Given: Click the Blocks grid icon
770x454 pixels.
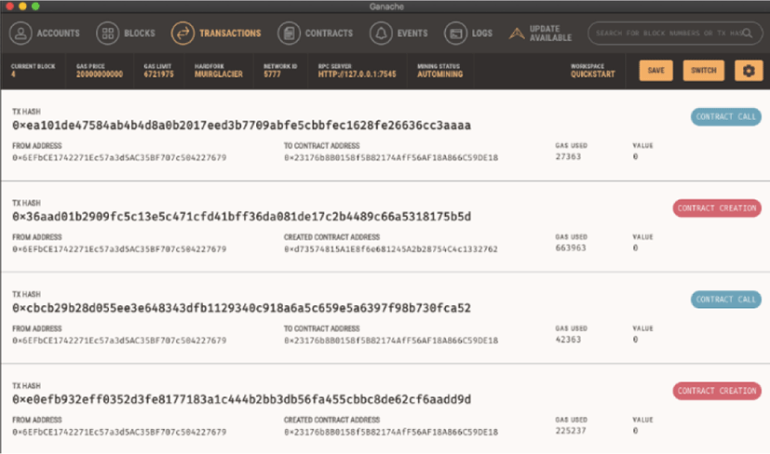Looking at the screenshot, I should click(108, 33).
